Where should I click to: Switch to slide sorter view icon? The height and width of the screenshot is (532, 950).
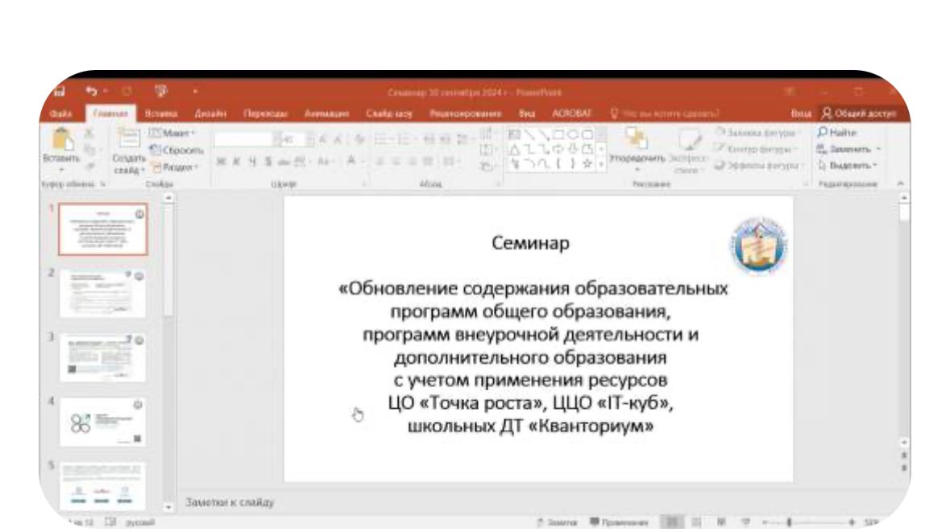click(x=696, y=522)
